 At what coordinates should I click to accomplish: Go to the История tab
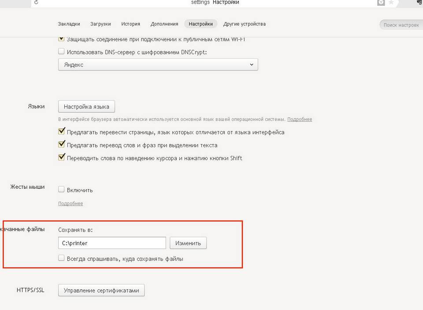coord(130,24)
